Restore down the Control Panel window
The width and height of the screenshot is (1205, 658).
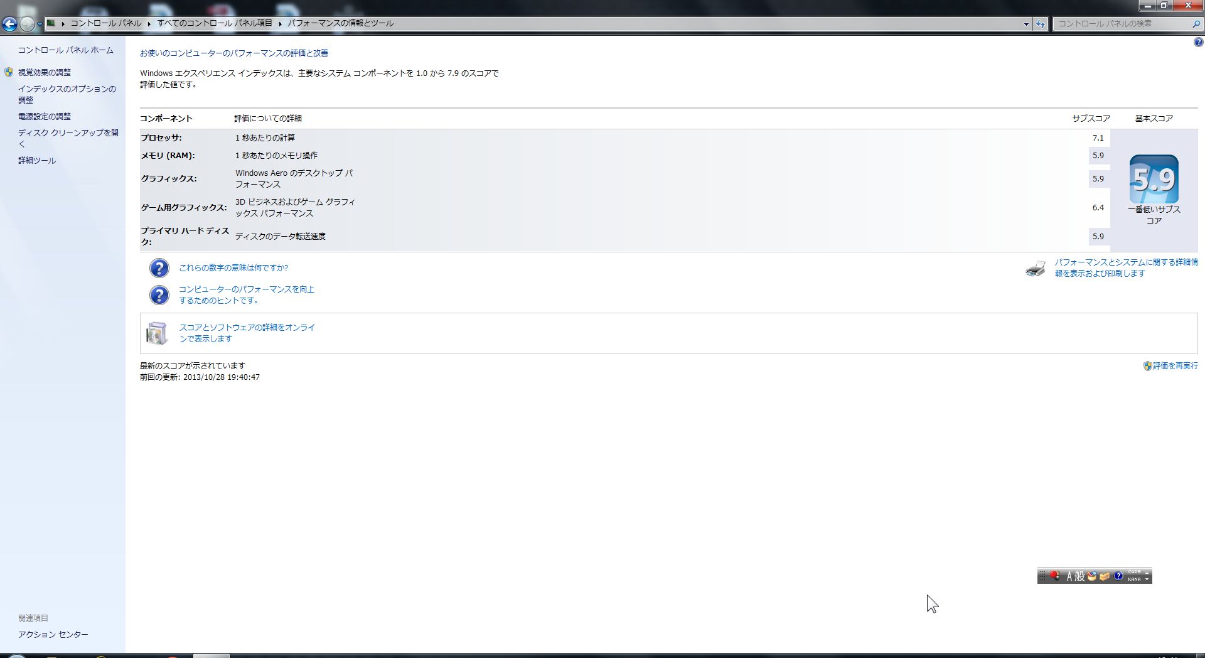[x=1164, y=5]
